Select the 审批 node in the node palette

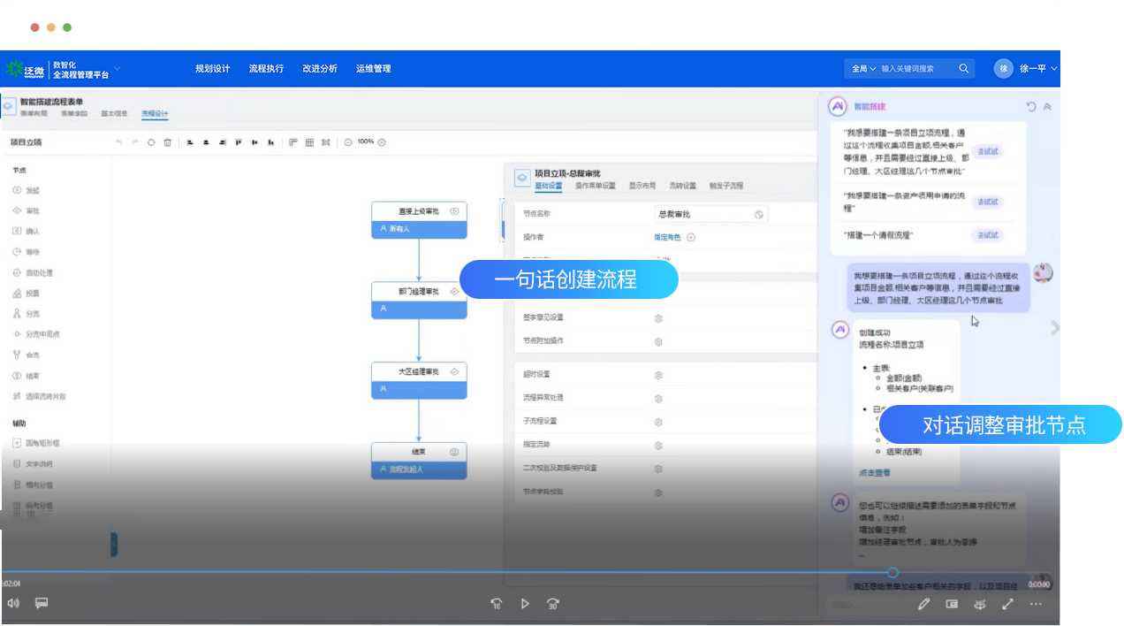click(32, 211)
